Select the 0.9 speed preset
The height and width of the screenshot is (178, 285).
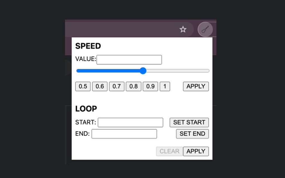[x=150, y=86]
